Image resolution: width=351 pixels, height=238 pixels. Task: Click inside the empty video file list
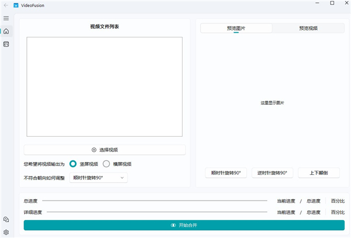coord(104,87)
